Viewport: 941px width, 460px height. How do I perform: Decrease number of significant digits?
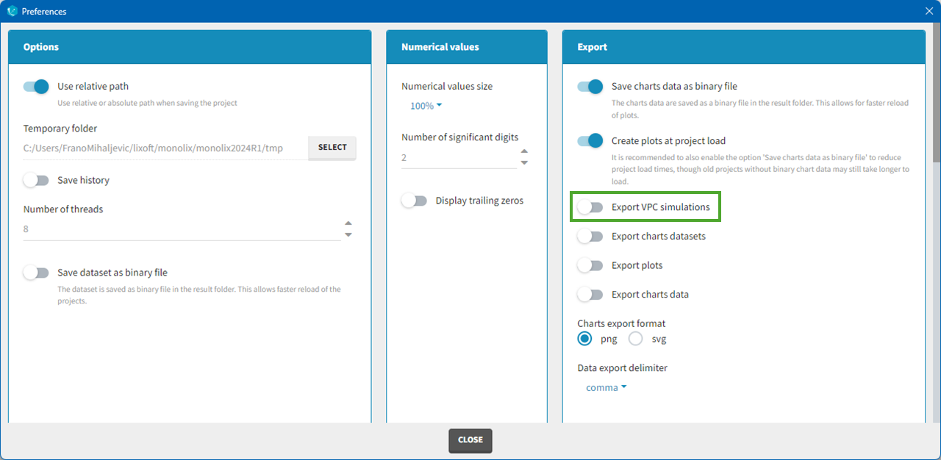coord(524,163)
